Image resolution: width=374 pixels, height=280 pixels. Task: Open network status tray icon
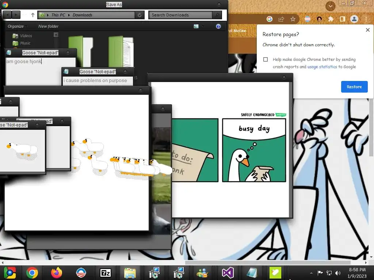coord(329,273)
